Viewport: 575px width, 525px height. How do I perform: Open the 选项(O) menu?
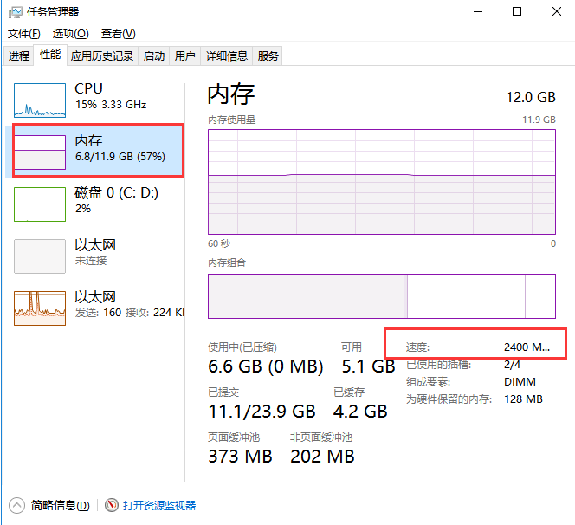[x=70, y=34]
